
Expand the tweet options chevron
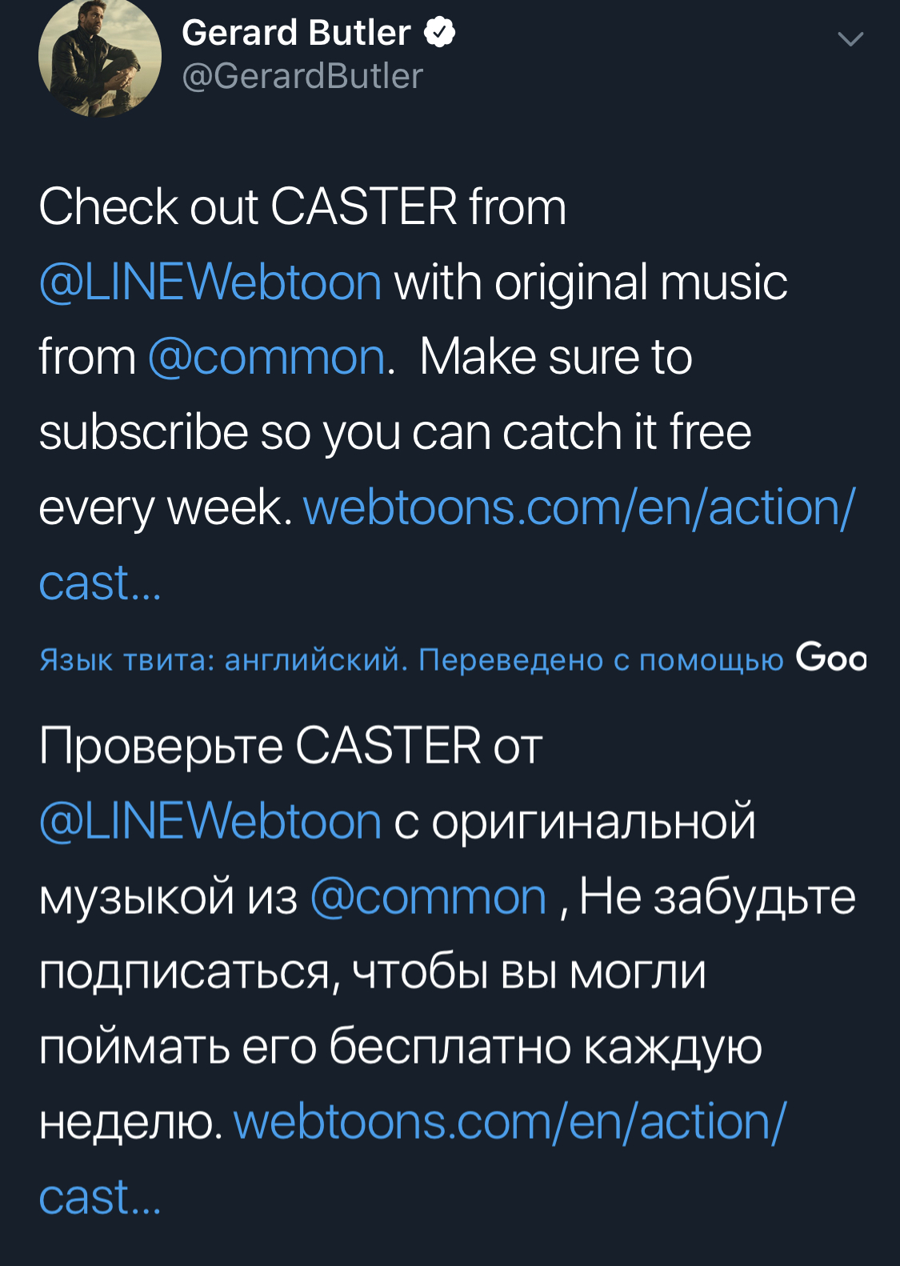pos(850,39)
